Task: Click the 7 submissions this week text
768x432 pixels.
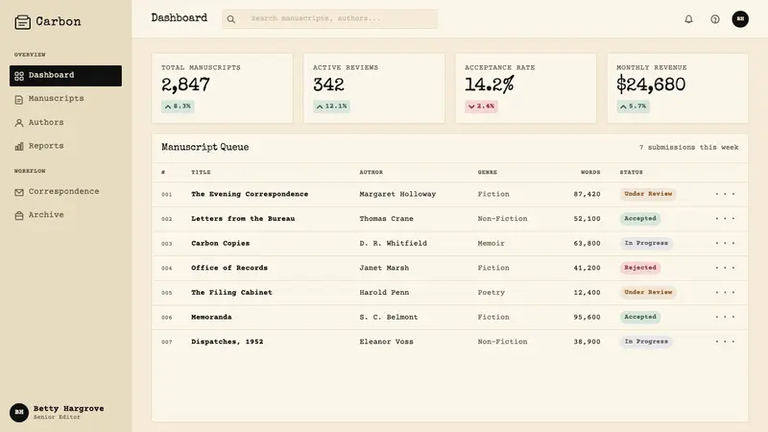Action: point(688,148)
